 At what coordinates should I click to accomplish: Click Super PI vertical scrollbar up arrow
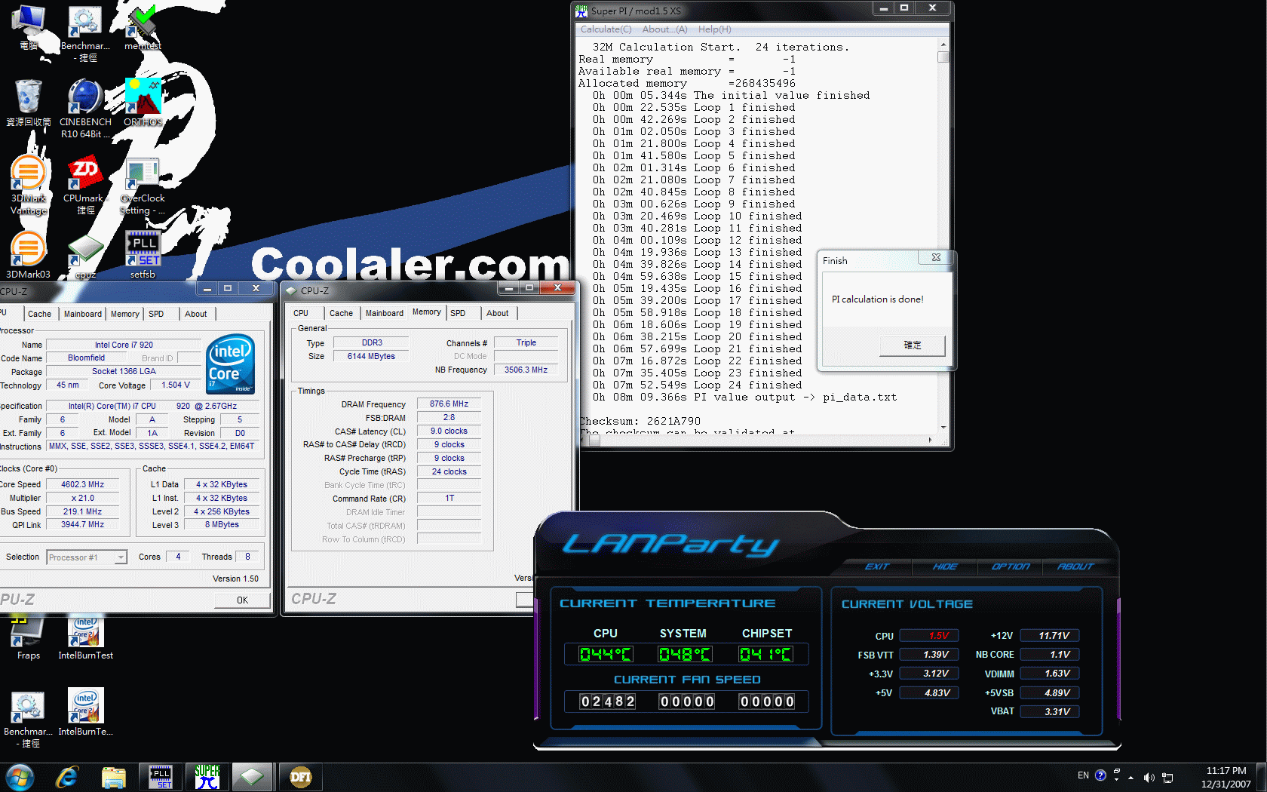point(943,45)
